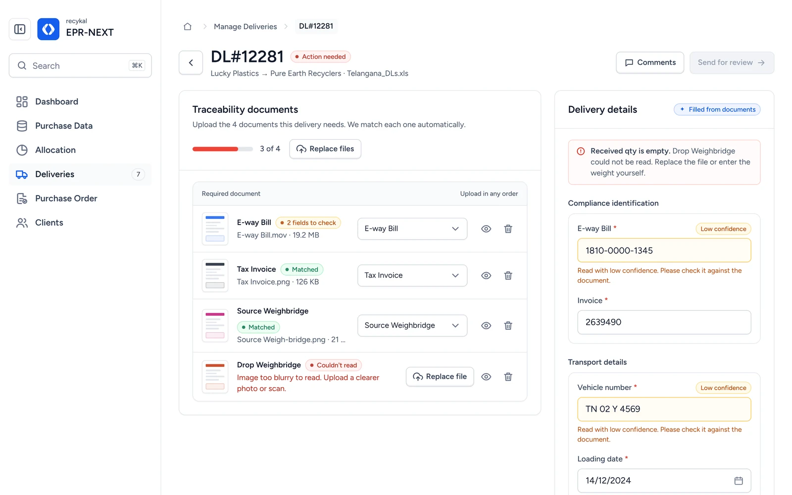Viewport: 792px width, 495px height.
Task: Delete the E-way Bill document
Action: coord(508,229)
